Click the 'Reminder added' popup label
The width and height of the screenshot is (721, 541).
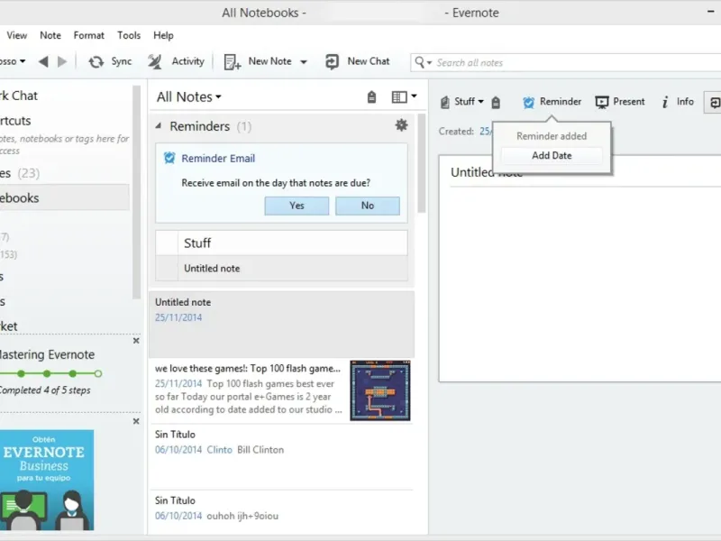point(552,136)
